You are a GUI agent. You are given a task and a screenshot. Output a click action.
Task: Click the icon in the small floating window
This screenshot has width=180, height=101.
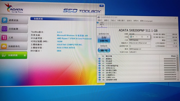(x=131, y=37)
